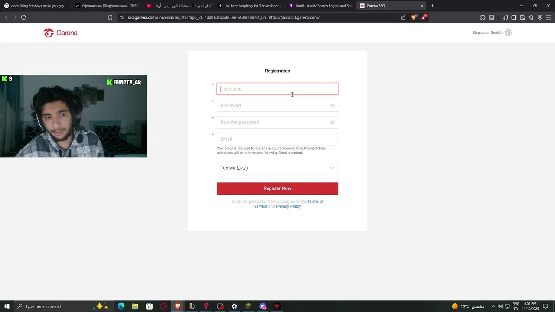
Task: Open the Brave Wallet icon
Action: click(x=522, y=17)
